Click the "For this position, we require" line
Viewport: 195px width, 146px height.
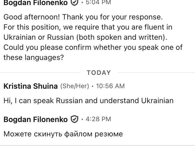88,27
